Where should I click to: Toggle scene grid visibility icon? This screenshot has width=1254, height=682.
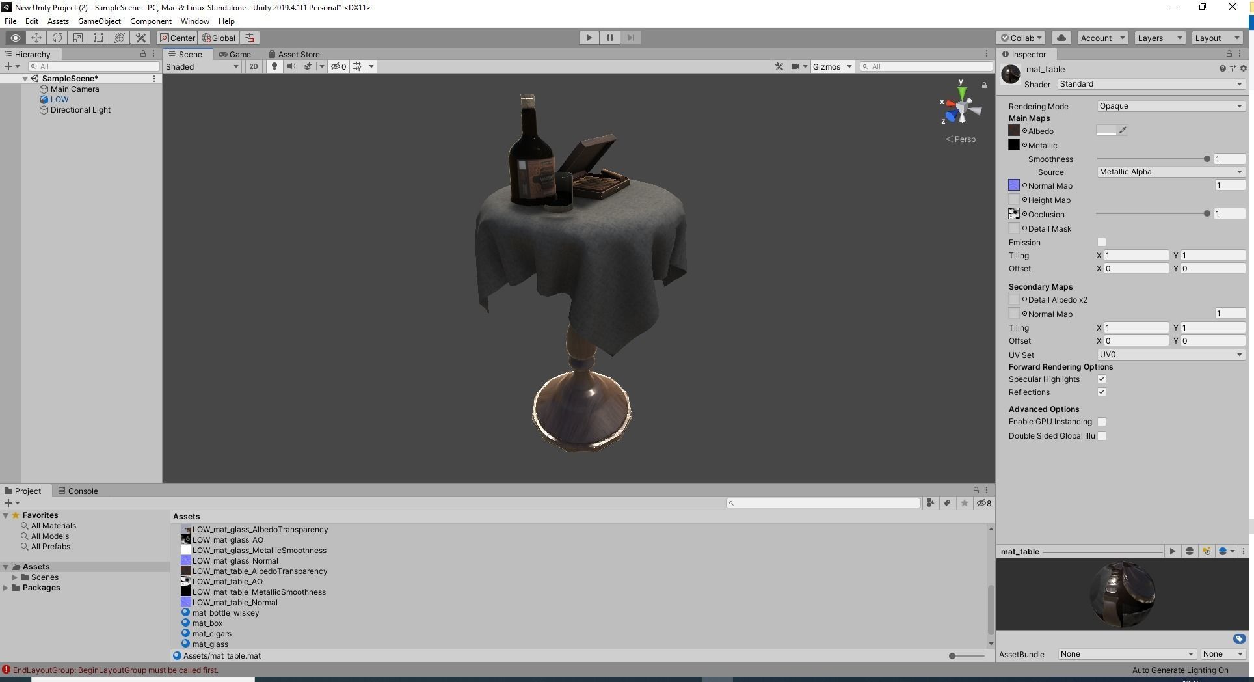pyautogui.click(x=357, y=66)
